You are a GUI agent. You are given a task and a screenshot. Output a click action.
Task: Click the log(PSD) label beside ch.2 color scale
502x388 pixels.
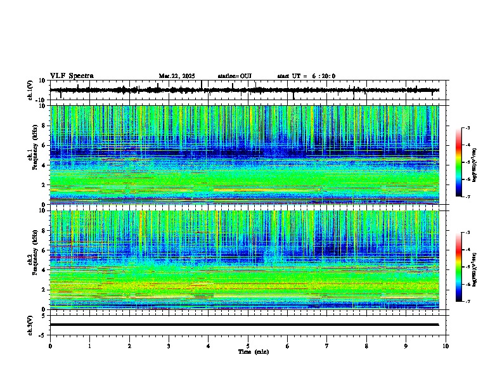[x=475, y=270]
